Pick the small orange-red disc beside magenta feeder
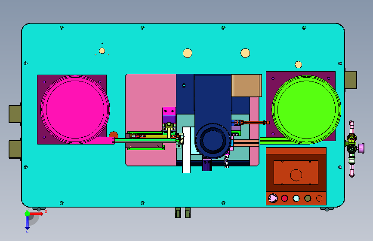The image size is (373, 241). tap(114, 135)
